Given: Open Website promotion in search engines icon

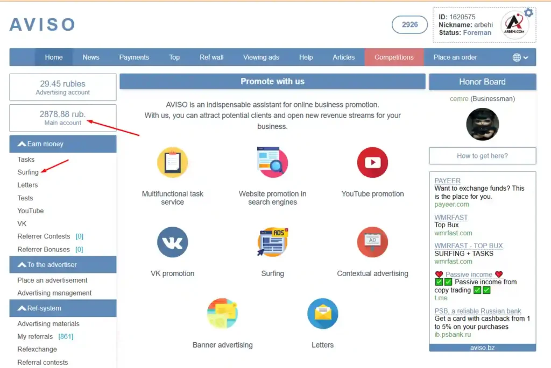Looking at the screenshot, I should 272,162.
